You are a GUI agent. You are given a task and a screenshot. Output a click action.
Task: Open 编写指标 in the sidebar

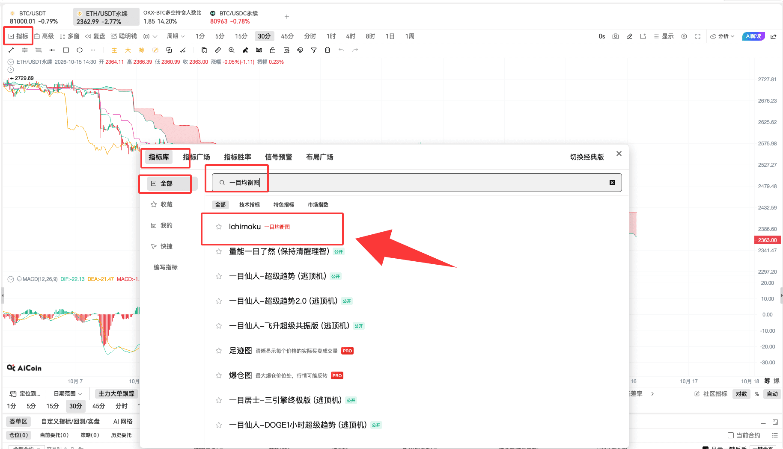[x=166, y=267]
